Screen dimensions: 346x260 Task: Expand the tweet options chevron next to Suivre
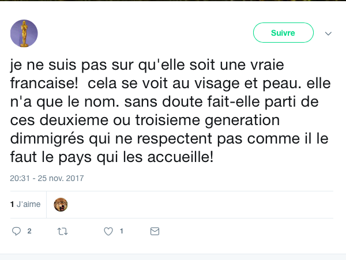click(x=329, y=33)
